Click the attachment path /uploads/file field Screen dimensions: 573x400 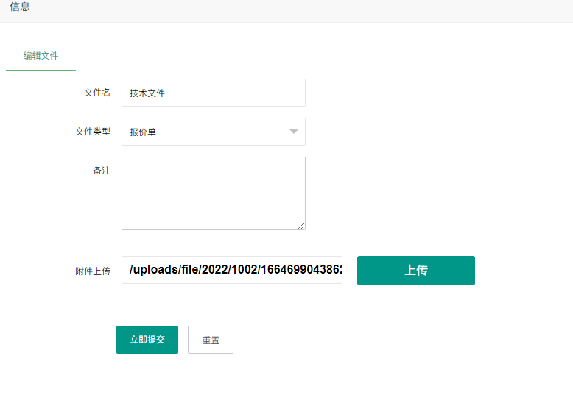coord(232,270)
